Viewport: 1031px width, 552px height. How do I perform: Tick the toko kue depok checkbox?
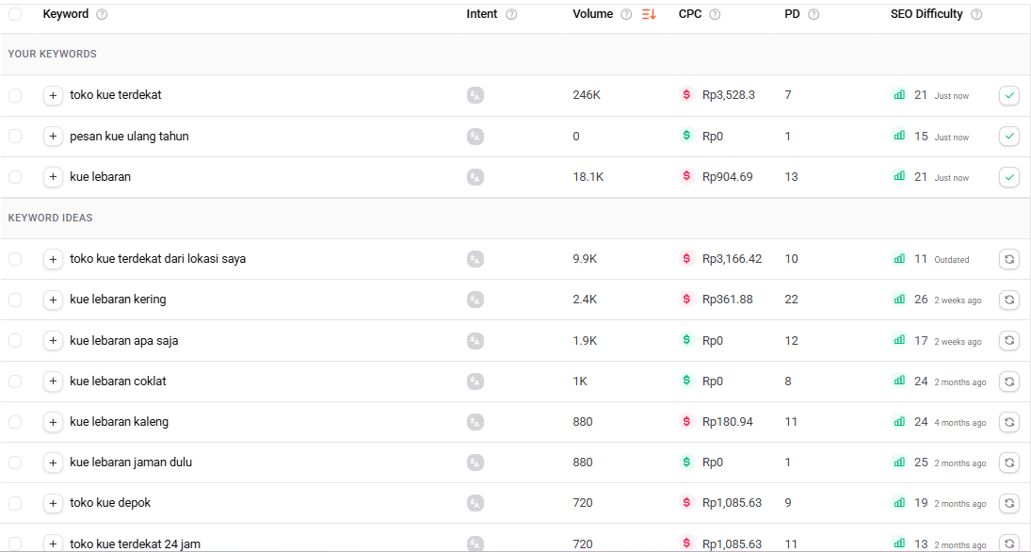pos(15,503)
